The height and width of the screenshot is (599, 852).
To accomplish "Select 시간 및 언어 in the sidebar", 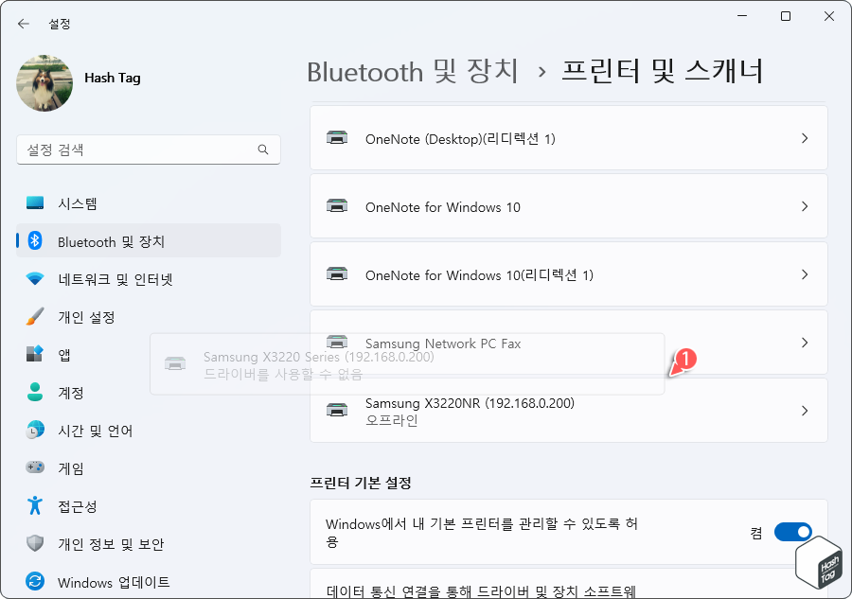I will 33,430.
